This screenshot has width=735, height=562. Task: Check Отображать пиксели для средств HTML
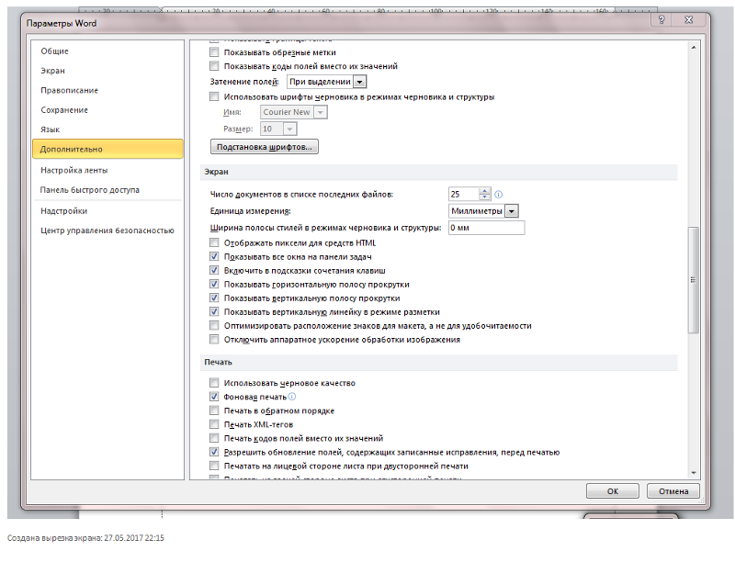tap(214, 242)
